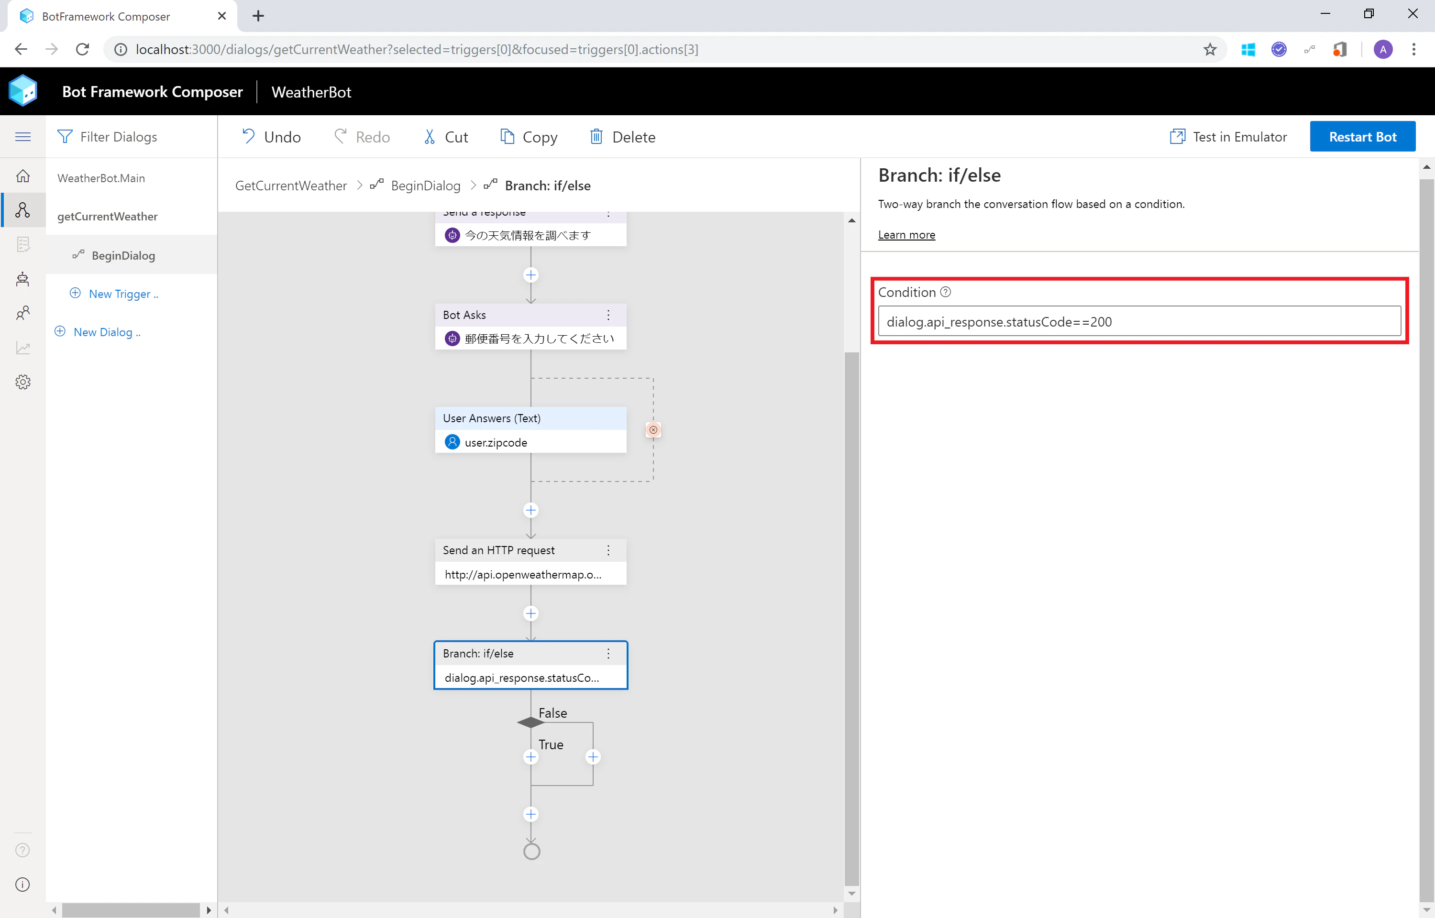Bookmark this page with star icon
Screen dimensions: 1435x918
click(1210, 49)
